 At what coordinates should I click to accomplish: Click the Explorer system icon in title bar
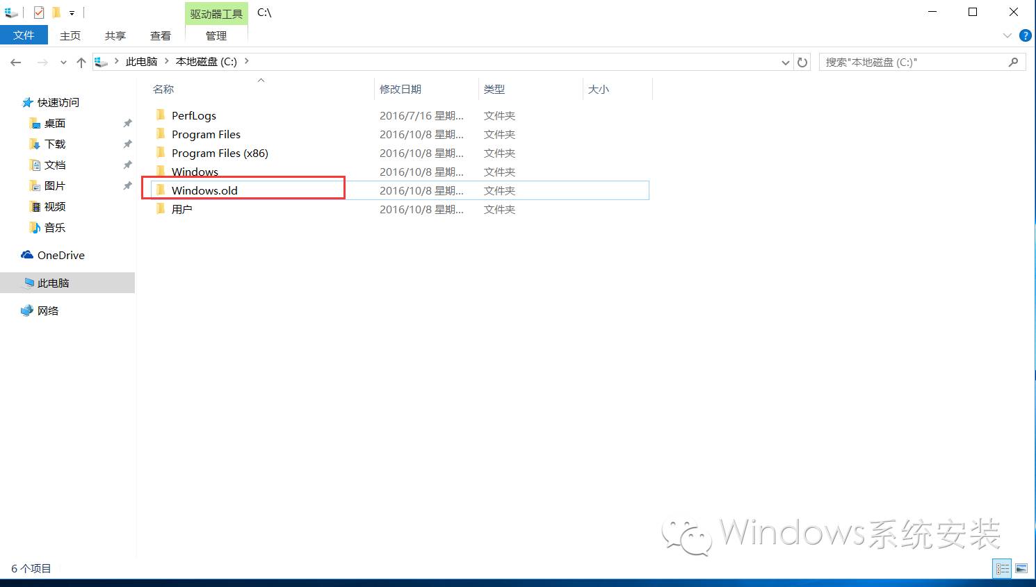[x=11, y=13]
